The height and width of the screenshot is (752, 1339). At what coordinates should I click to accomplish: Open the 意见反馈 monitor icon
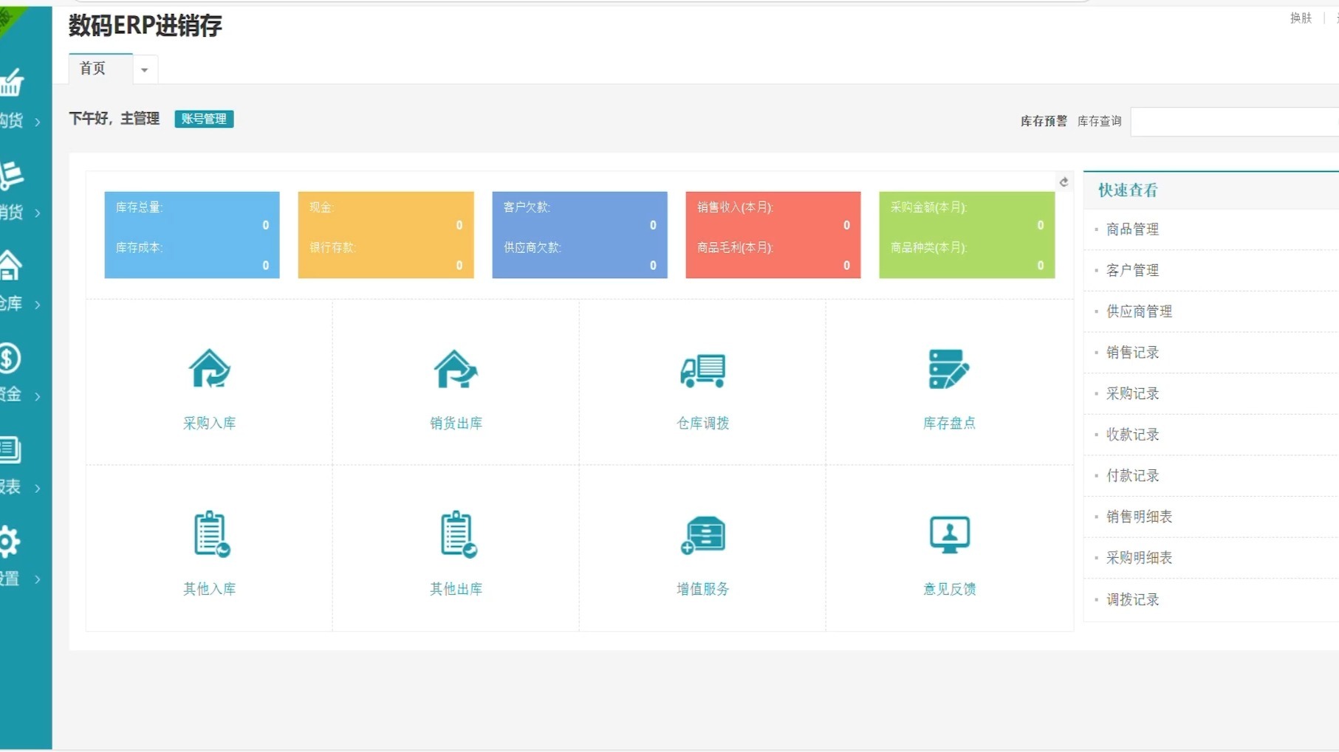point(949,534)
